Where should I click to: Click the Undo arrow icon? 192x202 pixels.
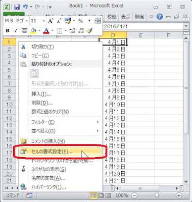point(25,7)
